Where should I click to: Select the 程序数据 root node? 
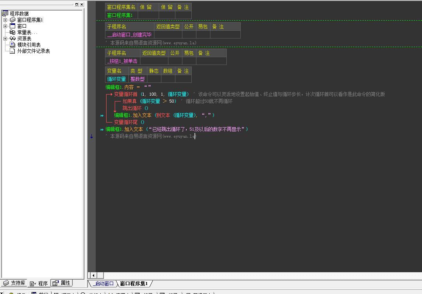[19, 14]
